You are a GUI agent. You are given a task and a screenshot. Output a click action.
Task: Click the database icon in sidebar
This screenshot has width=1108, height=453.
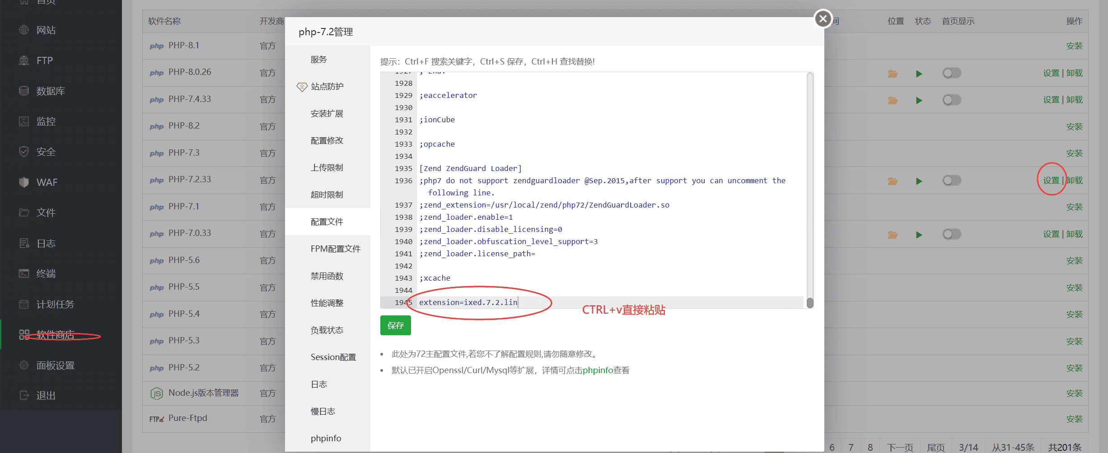[24, 91]
